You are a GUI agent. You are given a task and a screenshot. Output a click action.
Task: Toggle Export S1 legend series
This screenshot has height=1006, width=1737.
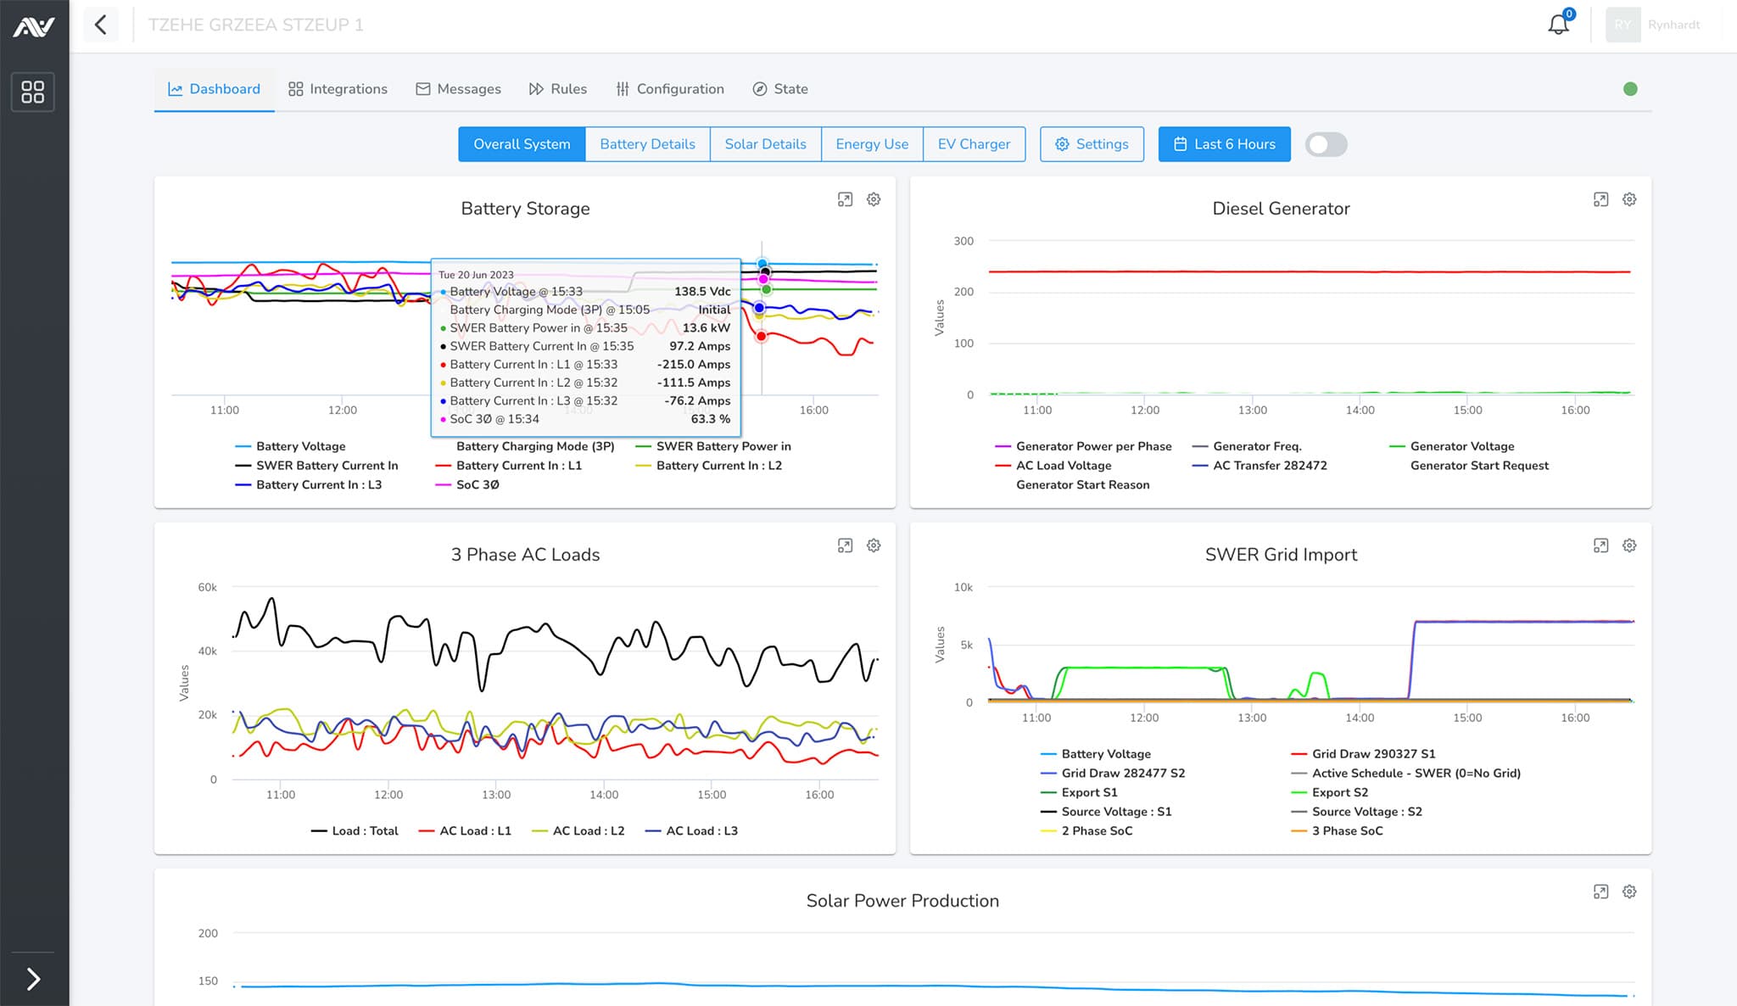(x=1079, y=793)
